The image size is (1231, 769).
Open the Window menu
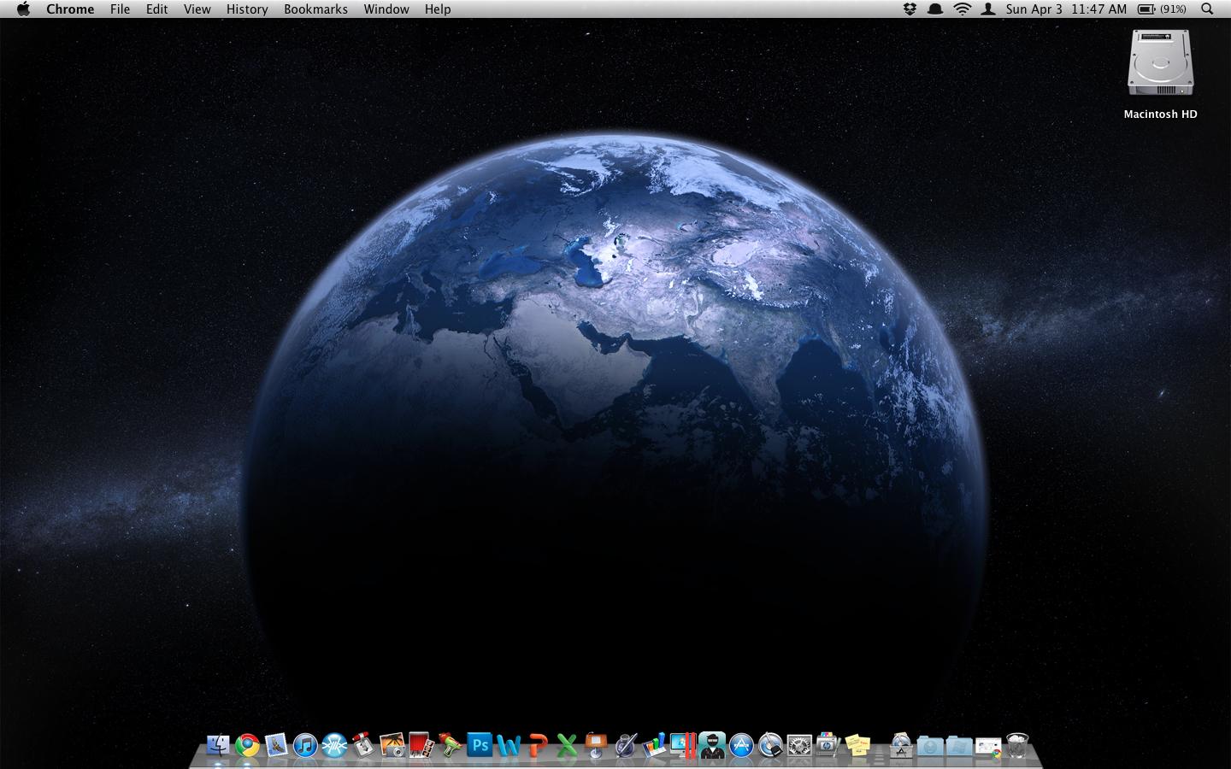pyautogui.click(x=386, y=9)
